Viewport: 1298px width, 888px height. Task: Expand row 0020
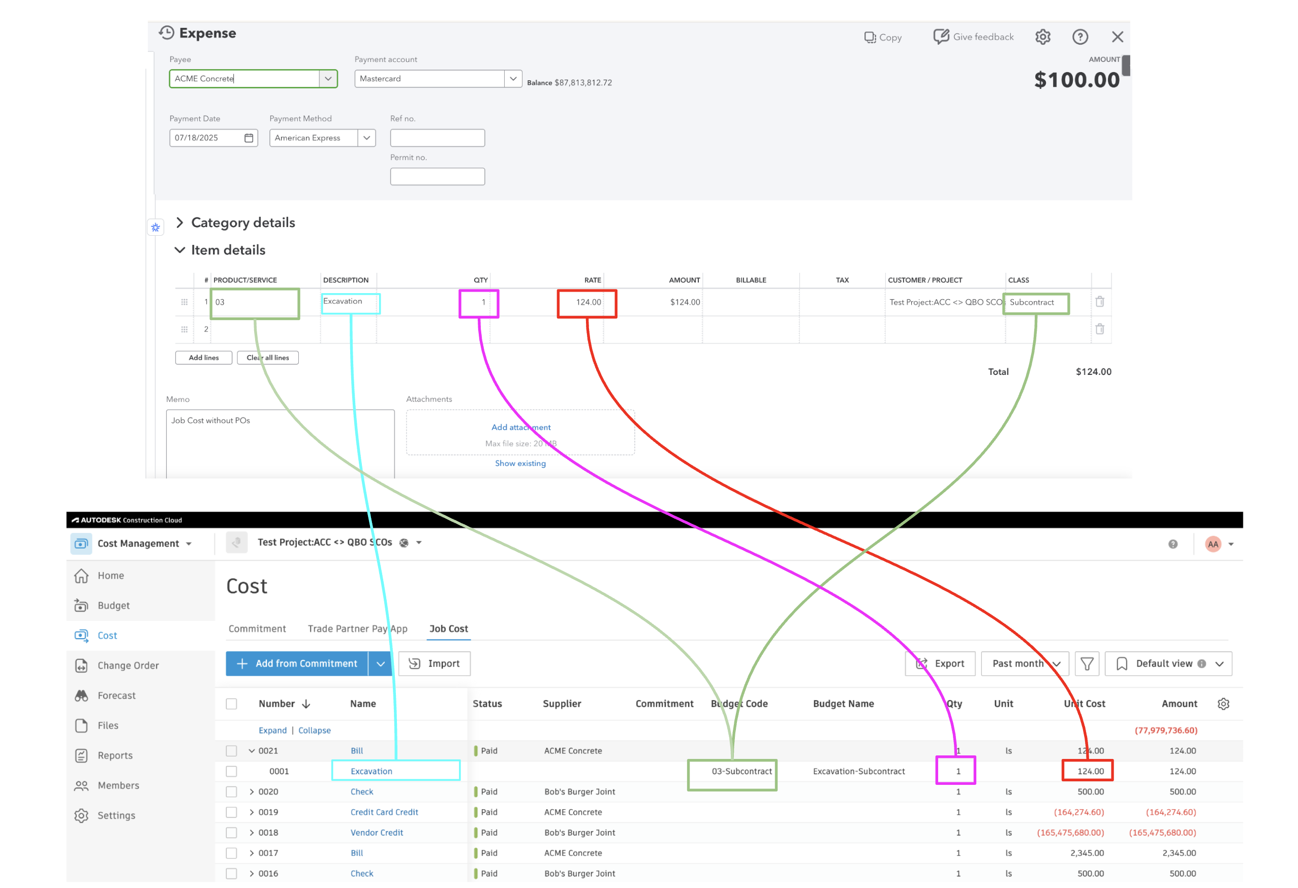252,792
